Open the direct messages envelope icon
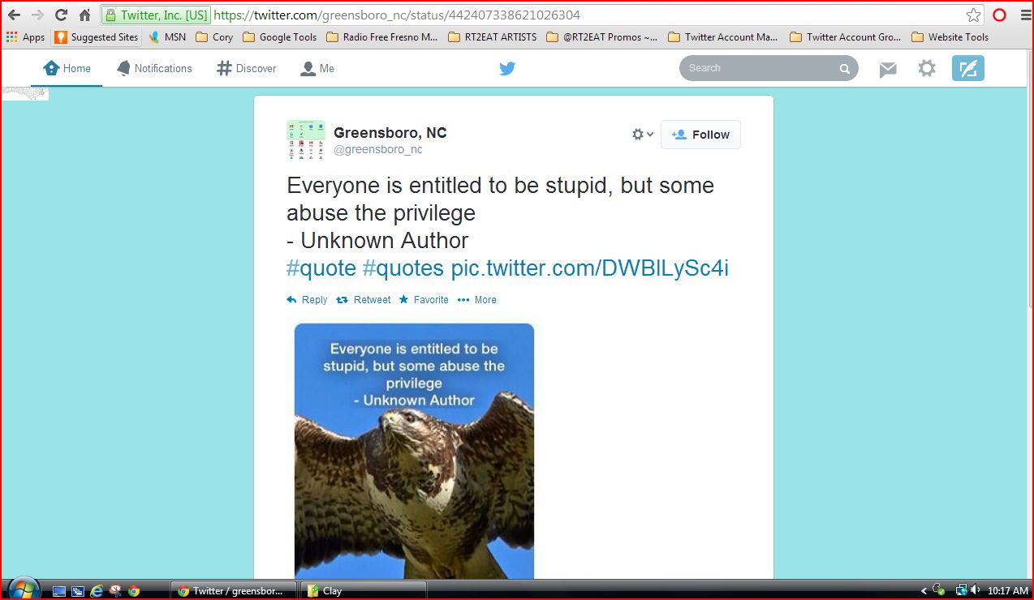The image size is (1034, 600). (x=888, y=69)
